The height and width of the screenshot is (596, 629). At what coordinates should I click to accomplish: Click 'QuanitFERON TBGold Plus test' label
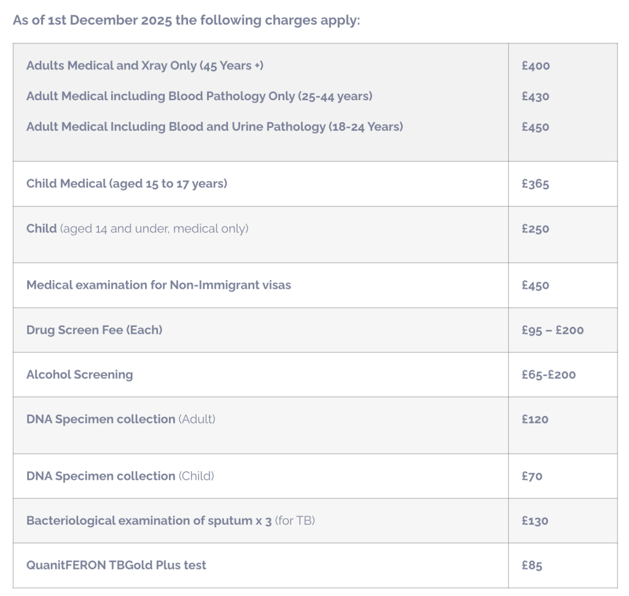116,565
